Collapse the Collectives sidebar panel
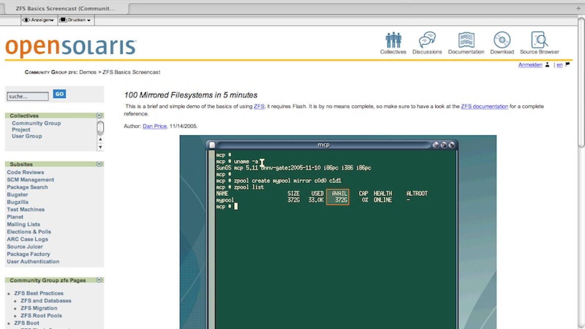This screenshot has width=585, height=329. tap(99, 116)
